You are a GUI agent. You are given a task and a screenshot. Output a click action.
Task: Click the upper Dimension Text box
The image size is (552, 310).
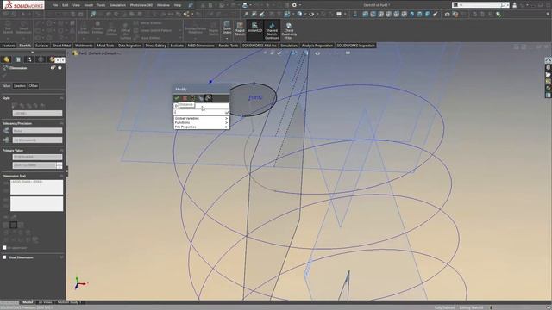[x=36, y=187]
